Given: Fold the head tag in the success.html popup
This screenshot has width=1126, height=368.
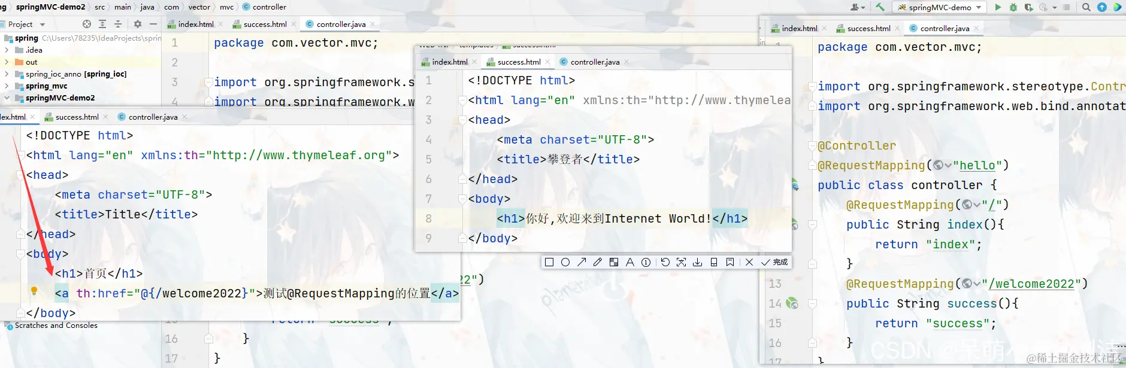Looking at the screenshot, I should (x=462, y=120).
